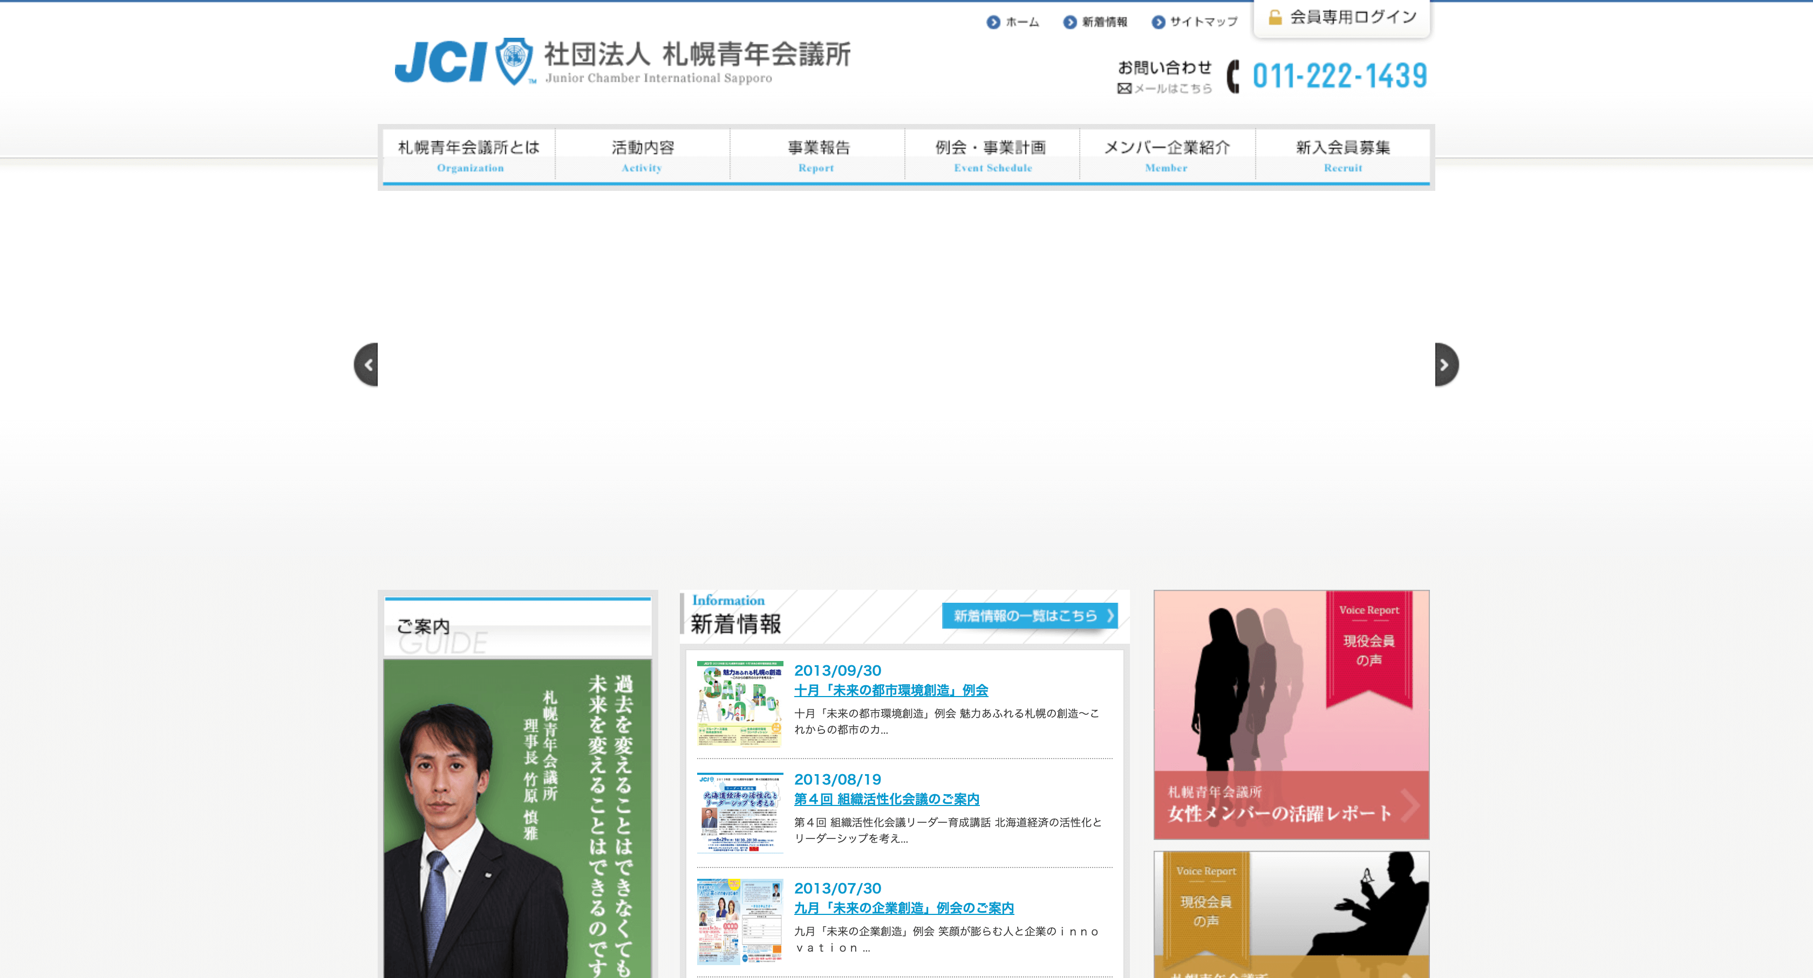The width and height of the screenshot is (1813, 978).
Task: Click the sitemap arrow icon
Action: pyautogui.click(x=1158, y=23)
